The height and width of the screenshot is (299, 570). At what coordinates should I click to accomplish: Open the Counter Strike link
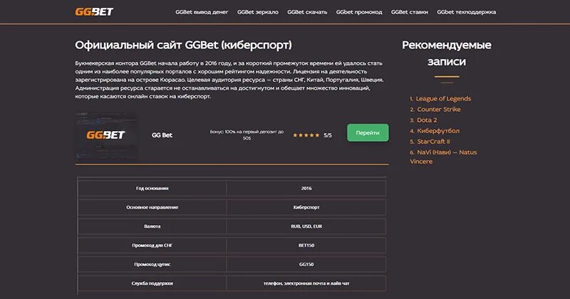coord(439,110)
